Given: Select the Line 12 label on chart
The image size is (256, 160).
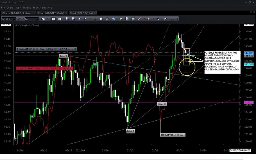Looking at the screenshot, I should click(x=162, y=104).
